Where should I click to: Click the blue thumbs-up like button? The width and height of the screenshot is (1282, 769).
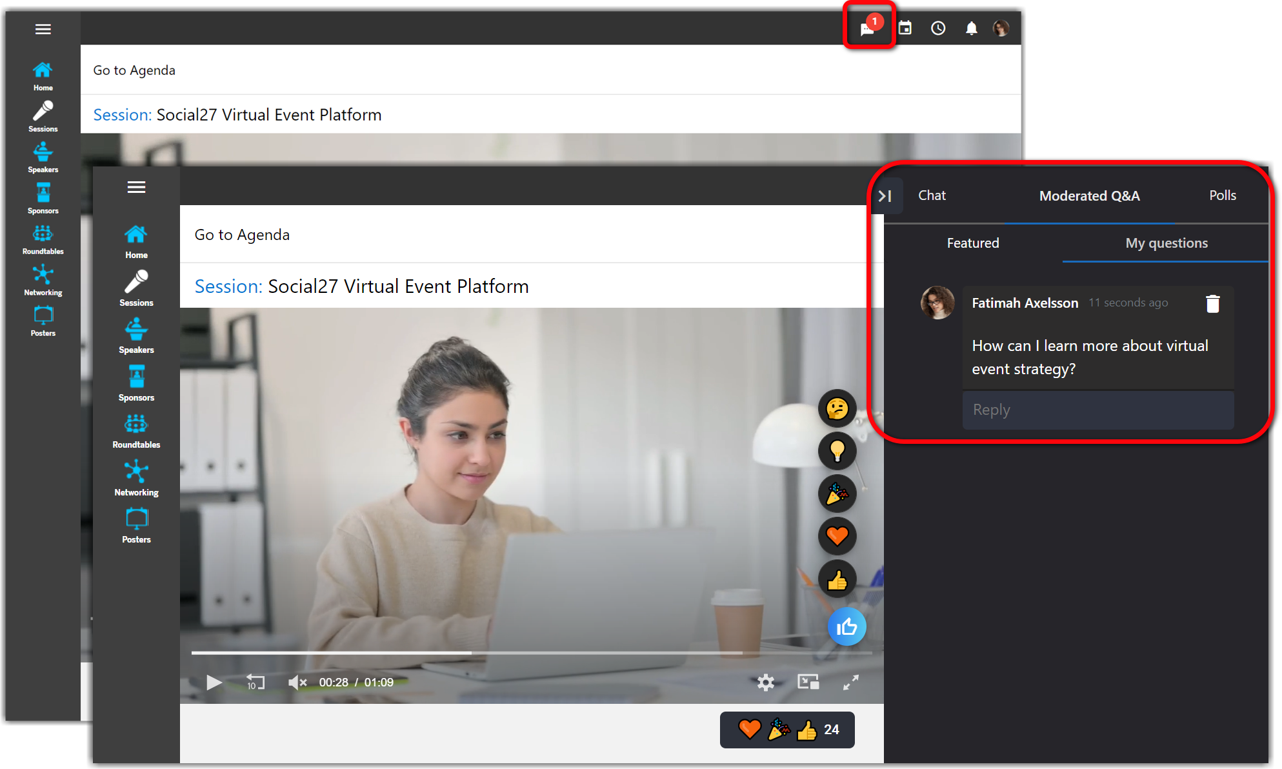[x=846, y=626]
